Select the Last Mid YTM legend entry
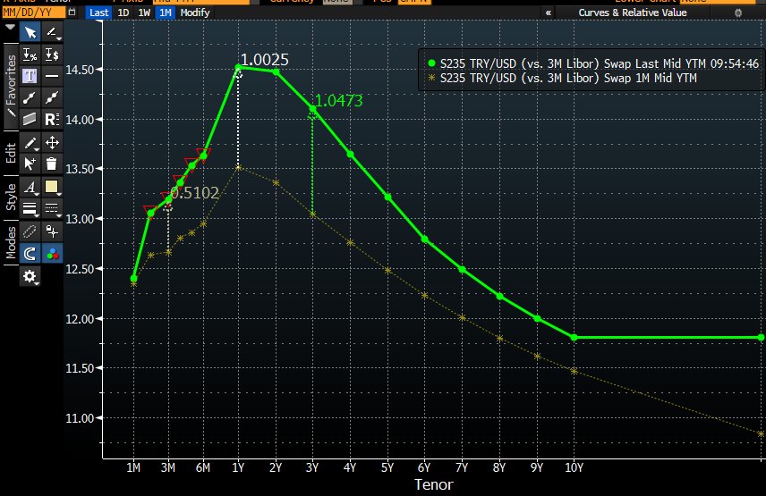The height and width of the screenshot is (496, 766). pyautogui.click(x=593, y=63)
